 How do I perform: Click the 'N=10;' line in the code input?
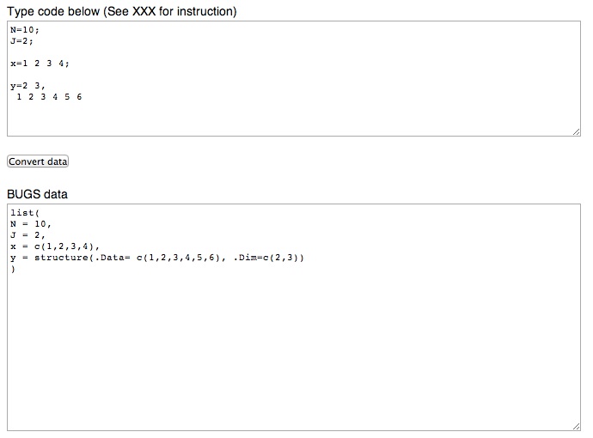25,29
